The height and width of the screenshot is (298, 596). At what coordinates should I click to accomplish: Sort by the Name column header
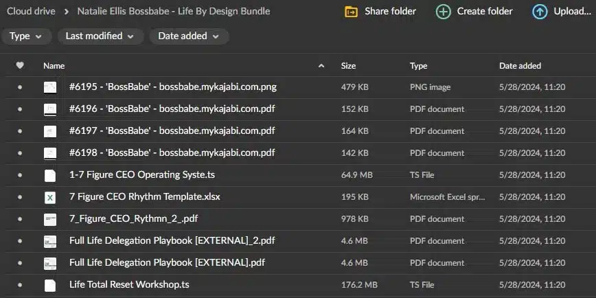(54, 66)
